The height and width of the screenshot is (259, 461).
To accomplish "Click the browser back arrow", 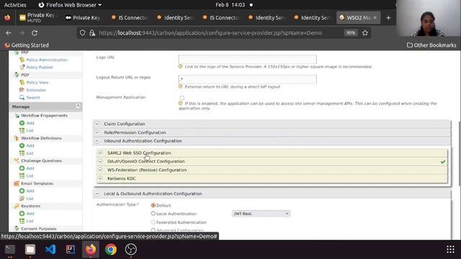I will click(x=9, y=33).
